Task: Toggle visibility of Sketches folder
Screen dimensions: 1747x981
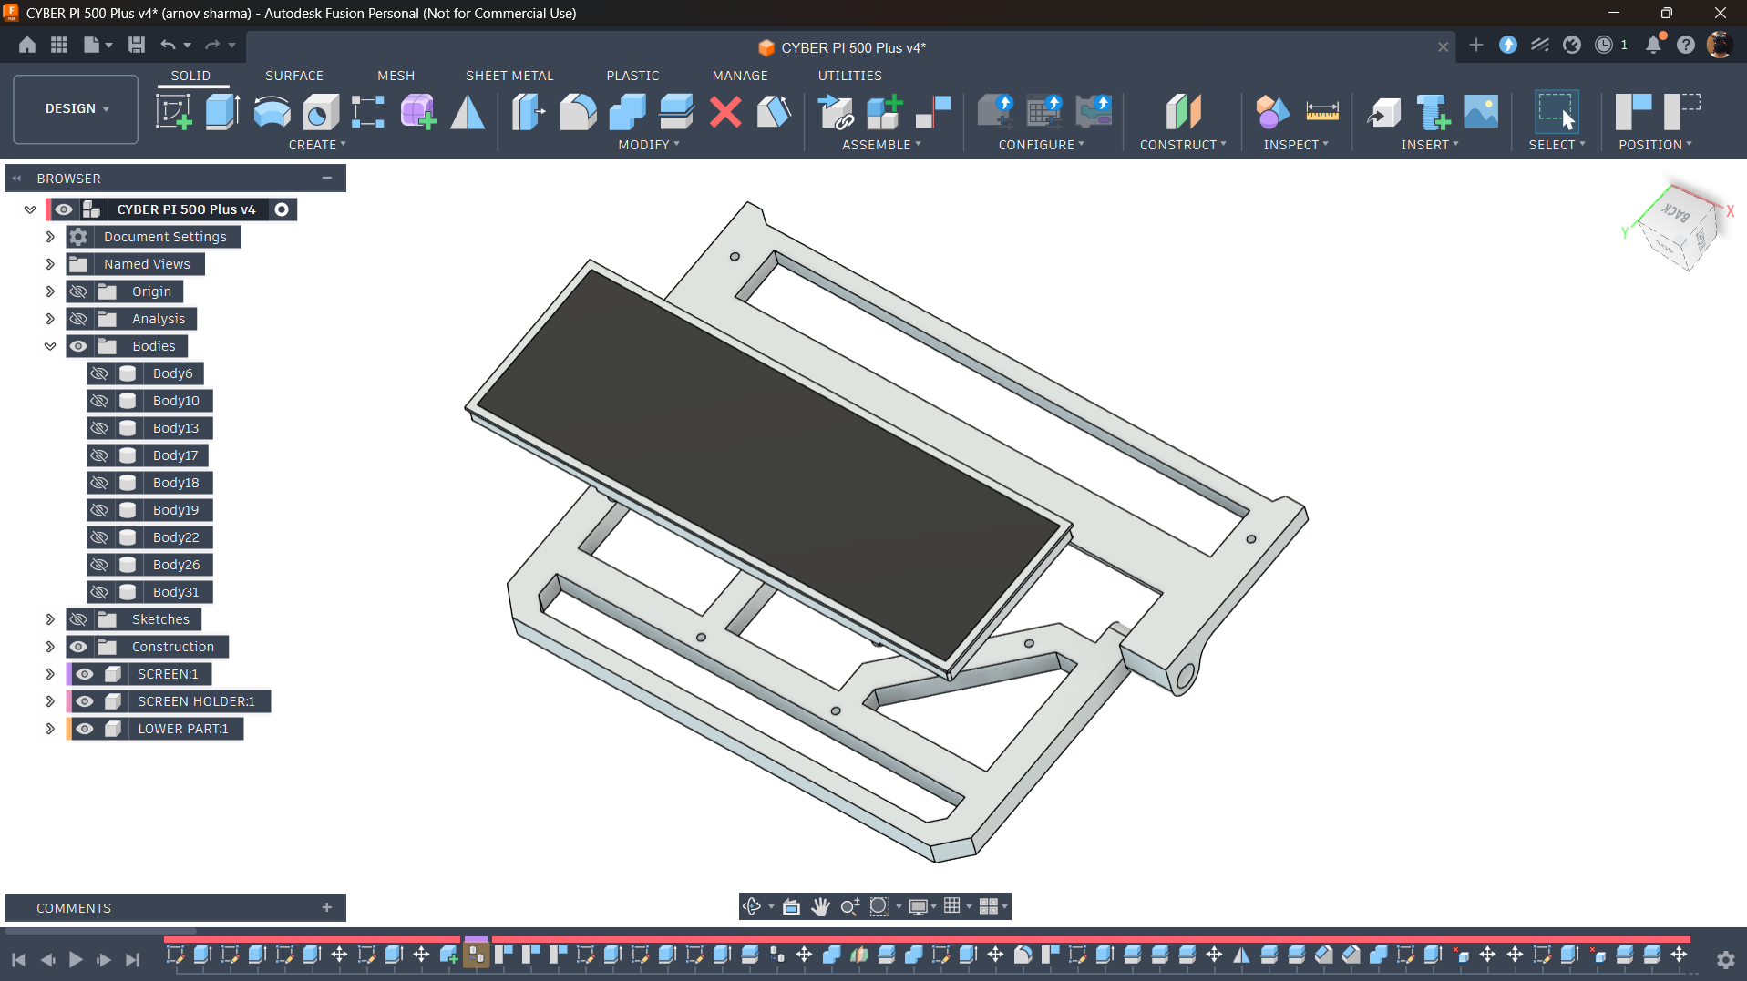Action: (x=78, y=619)
